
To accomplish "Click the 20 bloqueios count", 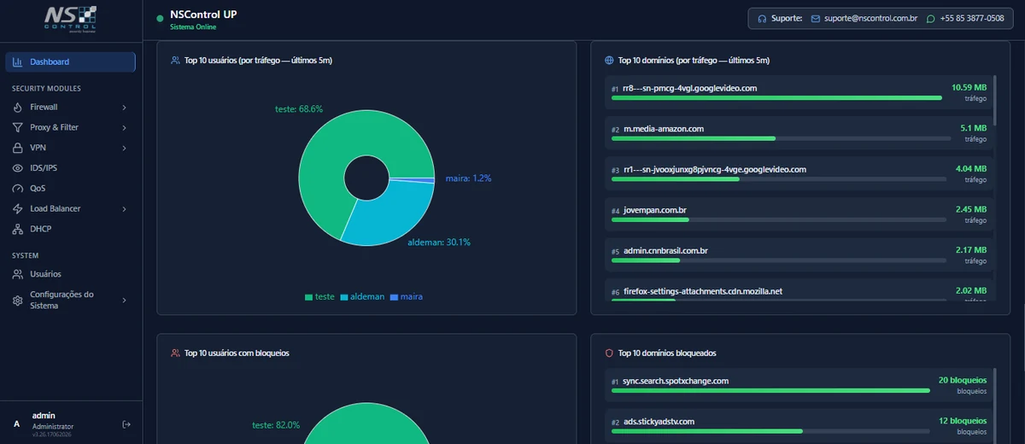I will click(963, 380).
